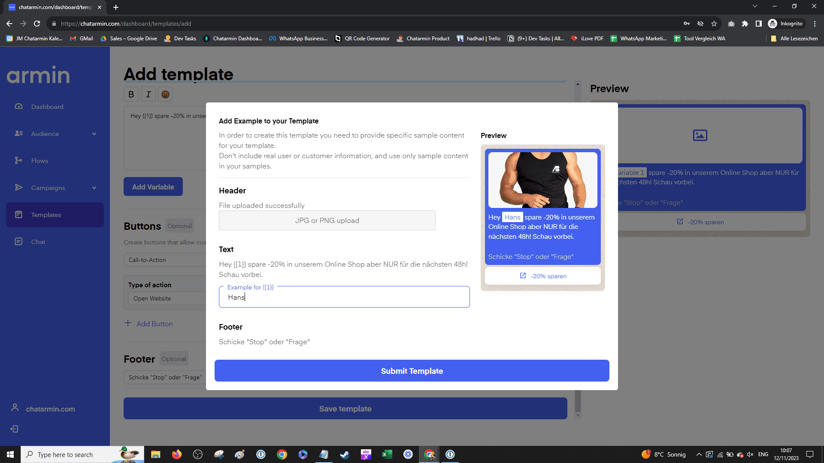This screenshot has height=463, width=824.
Task: Click the Emoji/reaction icon
Action: 165,94
